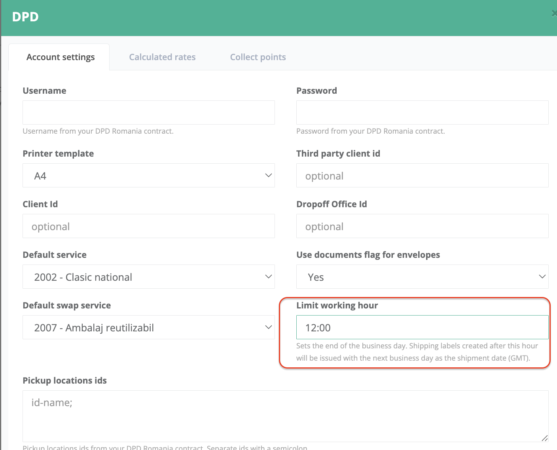Expand the Use documents flag for envelopes dropdown
Screen dimensions: 557x450
point(422,277)
